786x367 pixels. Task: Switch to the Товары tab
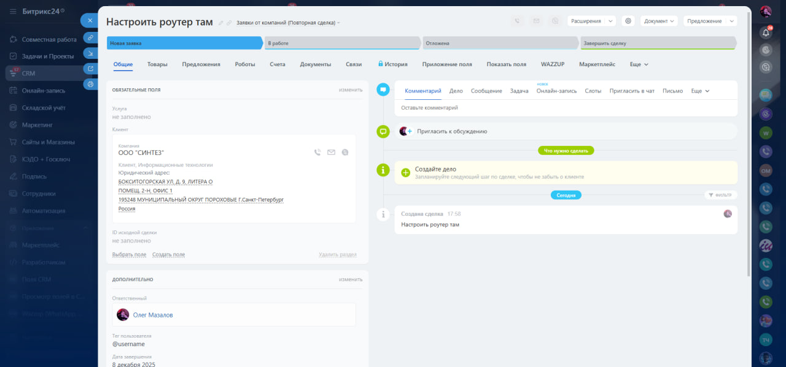[x=157, y=64]
